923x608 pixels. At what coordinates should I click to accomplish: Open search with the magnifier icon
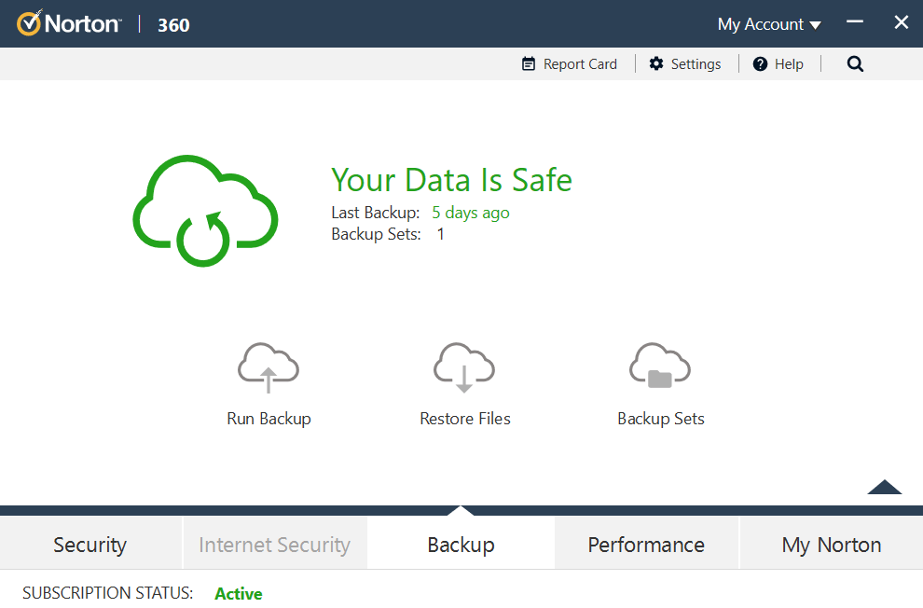click(x=855, y=63)
